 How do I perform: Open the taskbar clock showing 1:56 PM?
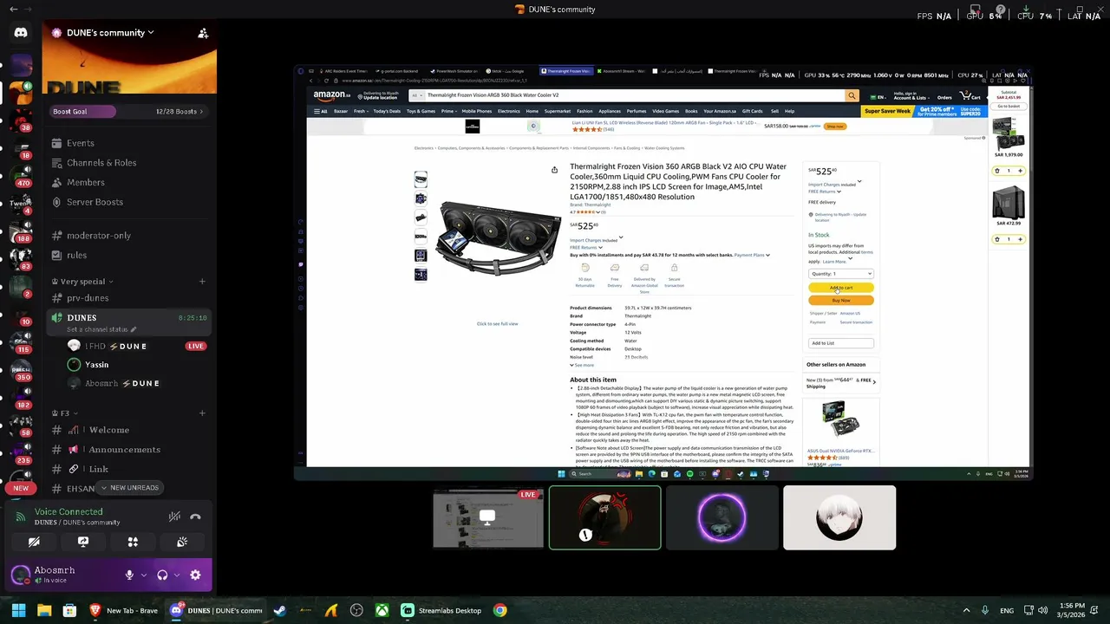coord(1072,610)
